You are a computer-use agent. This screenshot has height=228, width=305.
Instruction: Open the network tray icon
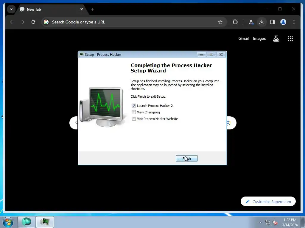(268, 223)
